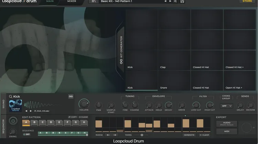Select pattern D

[x=51, y=123]
